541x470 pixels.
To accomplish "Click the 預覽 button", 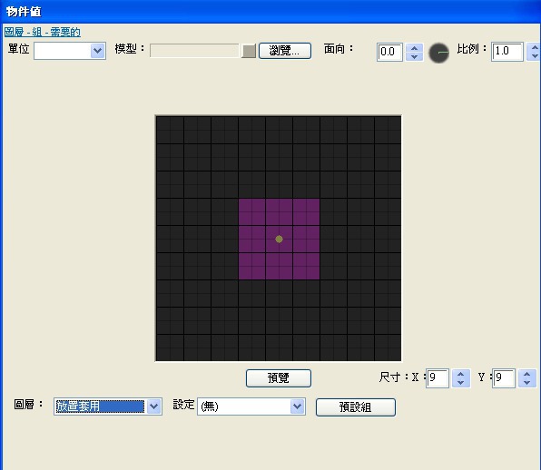I will coord(279,378).
